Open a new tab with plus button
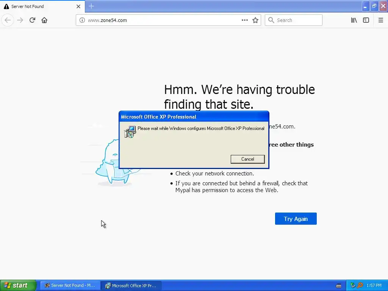 [91, 6]
